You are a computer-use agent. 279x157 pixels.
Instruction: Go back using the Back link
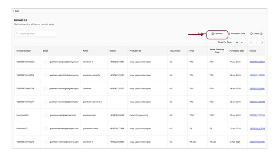point(16,11)
